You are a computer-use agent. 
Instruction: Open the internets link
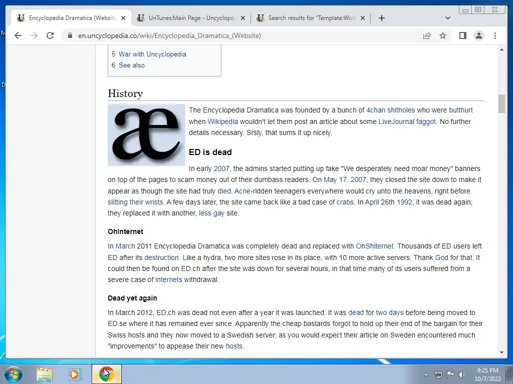[x=168, y=280]
